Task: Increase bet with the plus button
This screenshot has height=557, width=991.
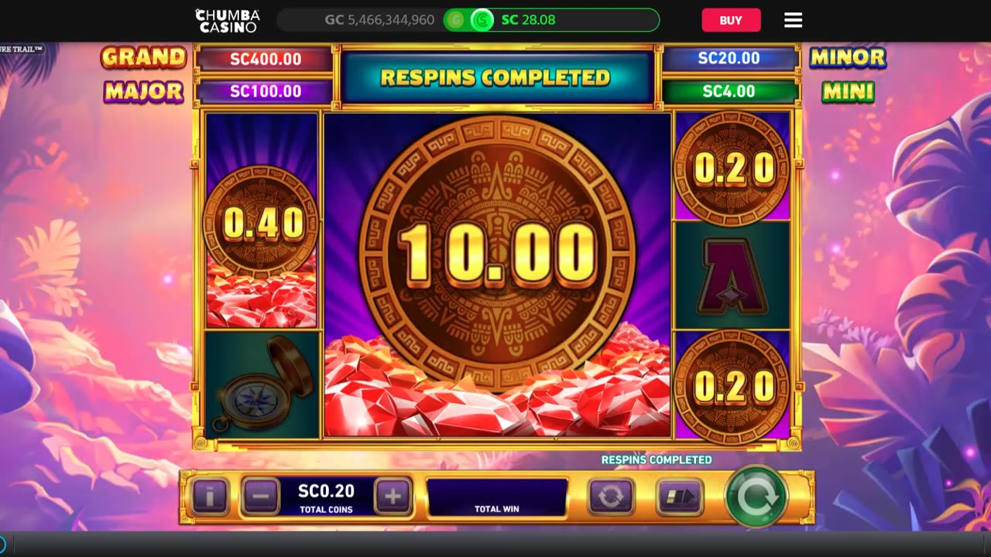Action: tap(393, 497)
